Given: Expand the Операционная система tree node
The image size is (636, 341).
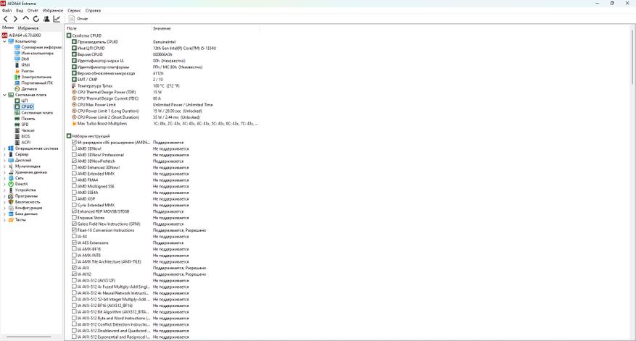Looking at the screenshot, I should coord(4,148).
